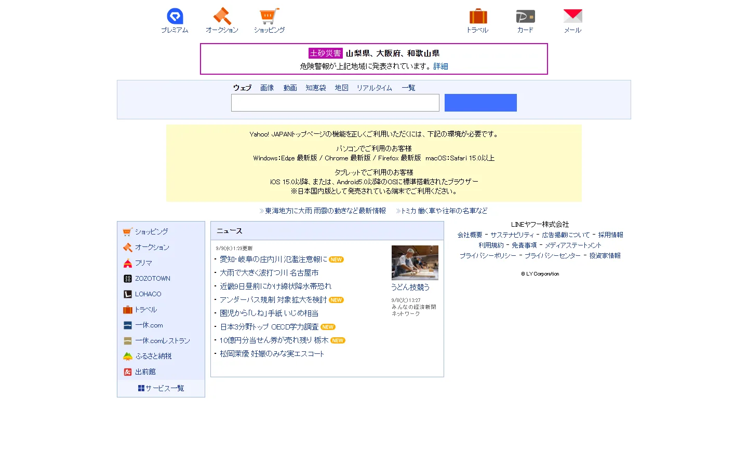The width and height of the screenshot is (748, 467).
Task: Read 園児から「しね」手紙 headline
Action: click(x=269, y=313)
